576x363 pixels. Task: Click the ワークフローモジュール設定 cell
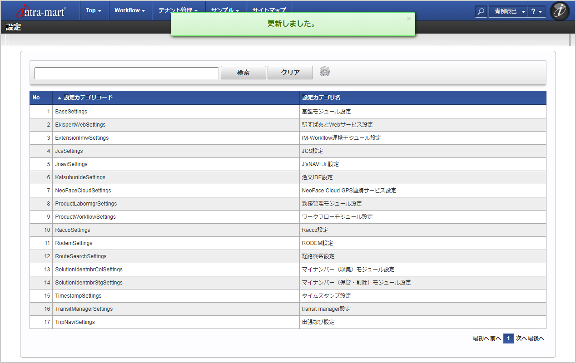(x=423, y=217)
